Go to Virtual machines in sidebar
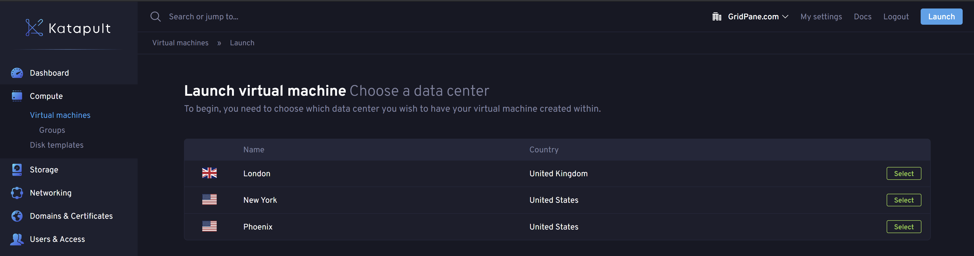The image size is (974, 256). pyautogui.click(x=60, y=115)
